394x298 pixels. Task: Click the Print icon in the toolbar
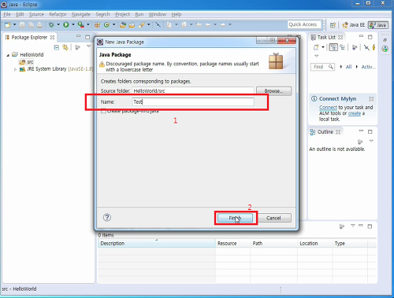39,25
